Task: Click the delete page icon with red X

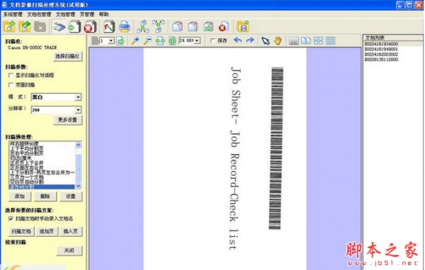Action: [x=224, y=27]
